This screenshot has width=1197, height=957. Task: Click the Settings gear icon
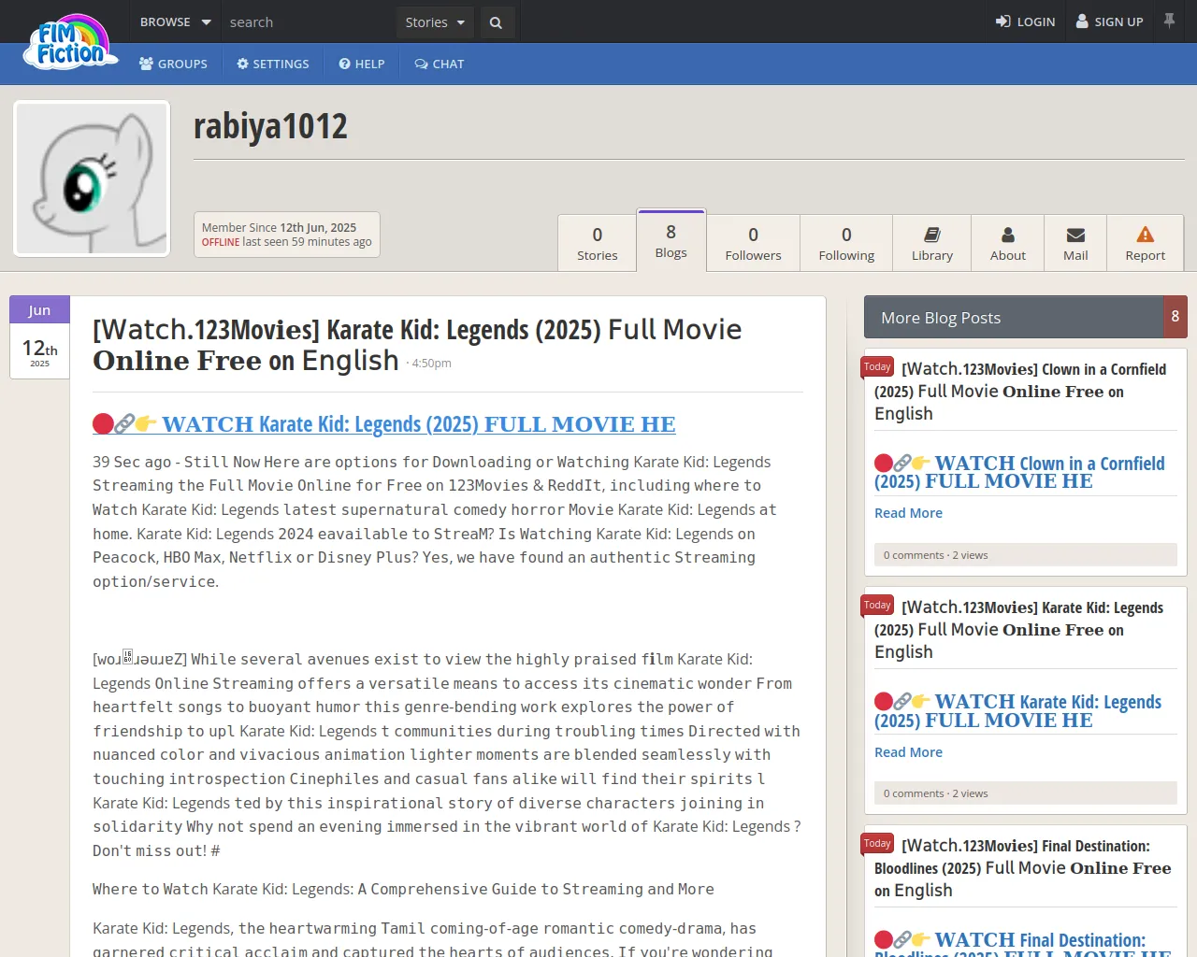pos(243,64)
